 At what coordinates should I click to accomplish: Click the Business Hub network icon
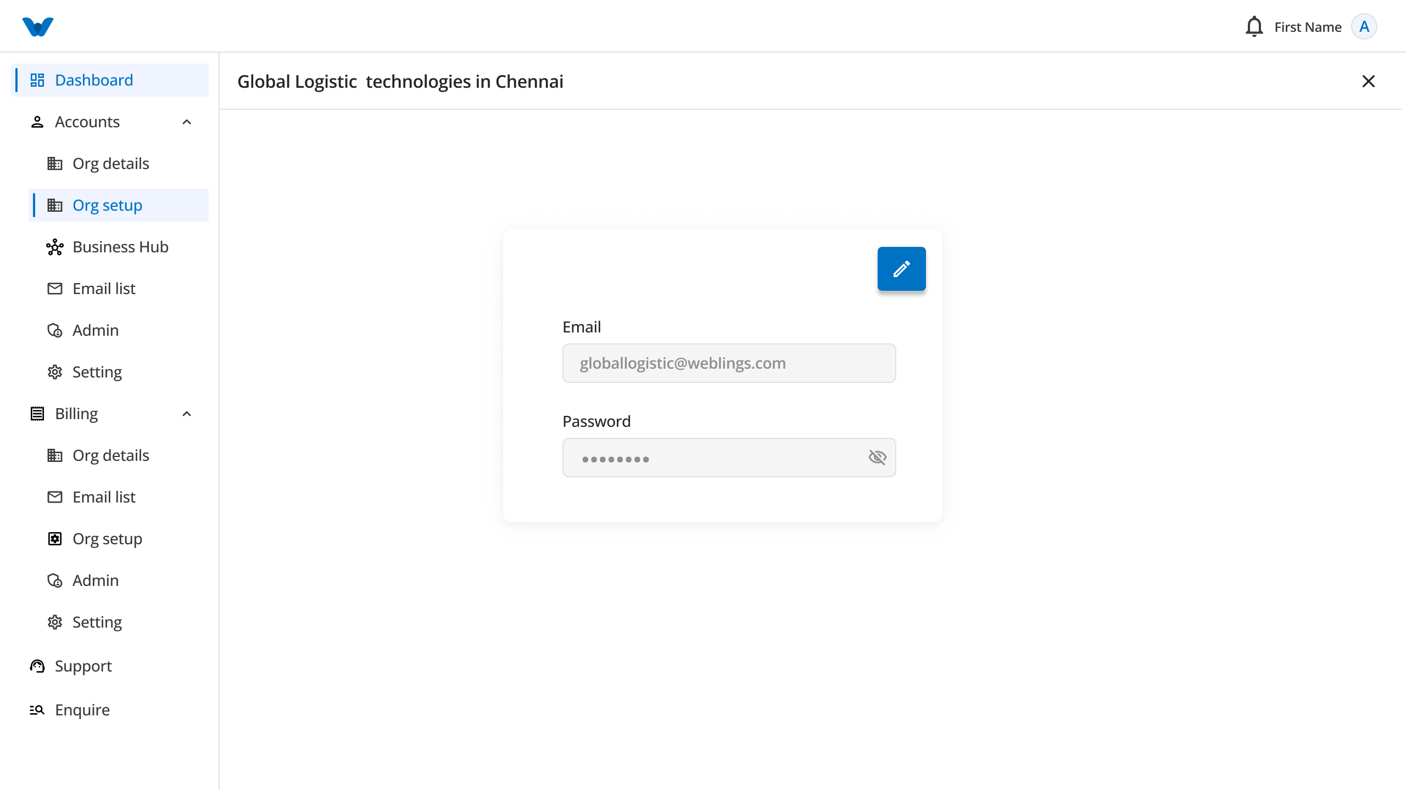(55, 247)
